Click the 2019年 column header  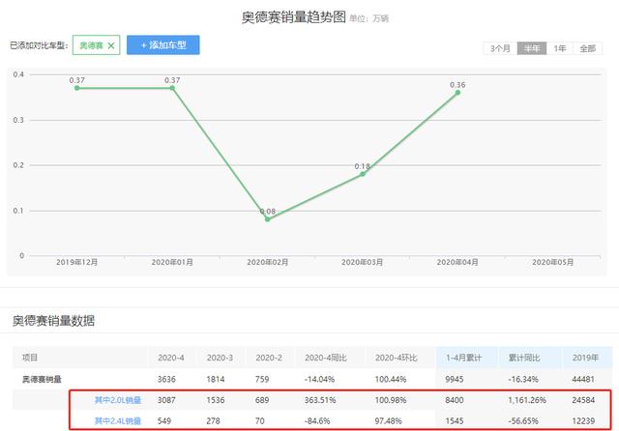(x=585, y=358)
